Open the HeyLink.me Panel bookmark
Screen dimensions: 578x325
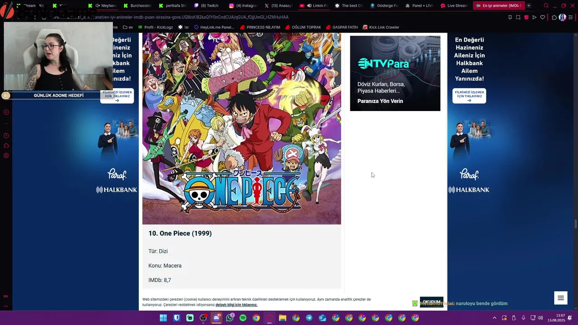click(214, 27)
